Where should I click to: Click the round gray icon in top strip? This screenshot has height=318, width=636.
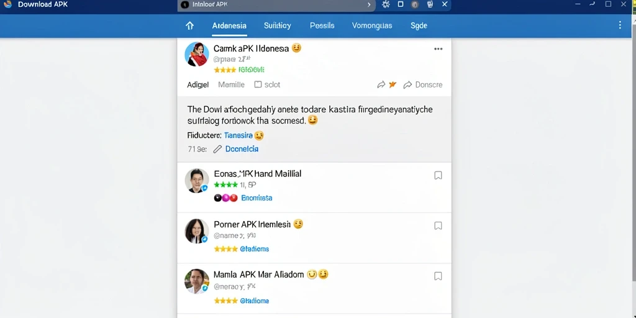(414, 4)
